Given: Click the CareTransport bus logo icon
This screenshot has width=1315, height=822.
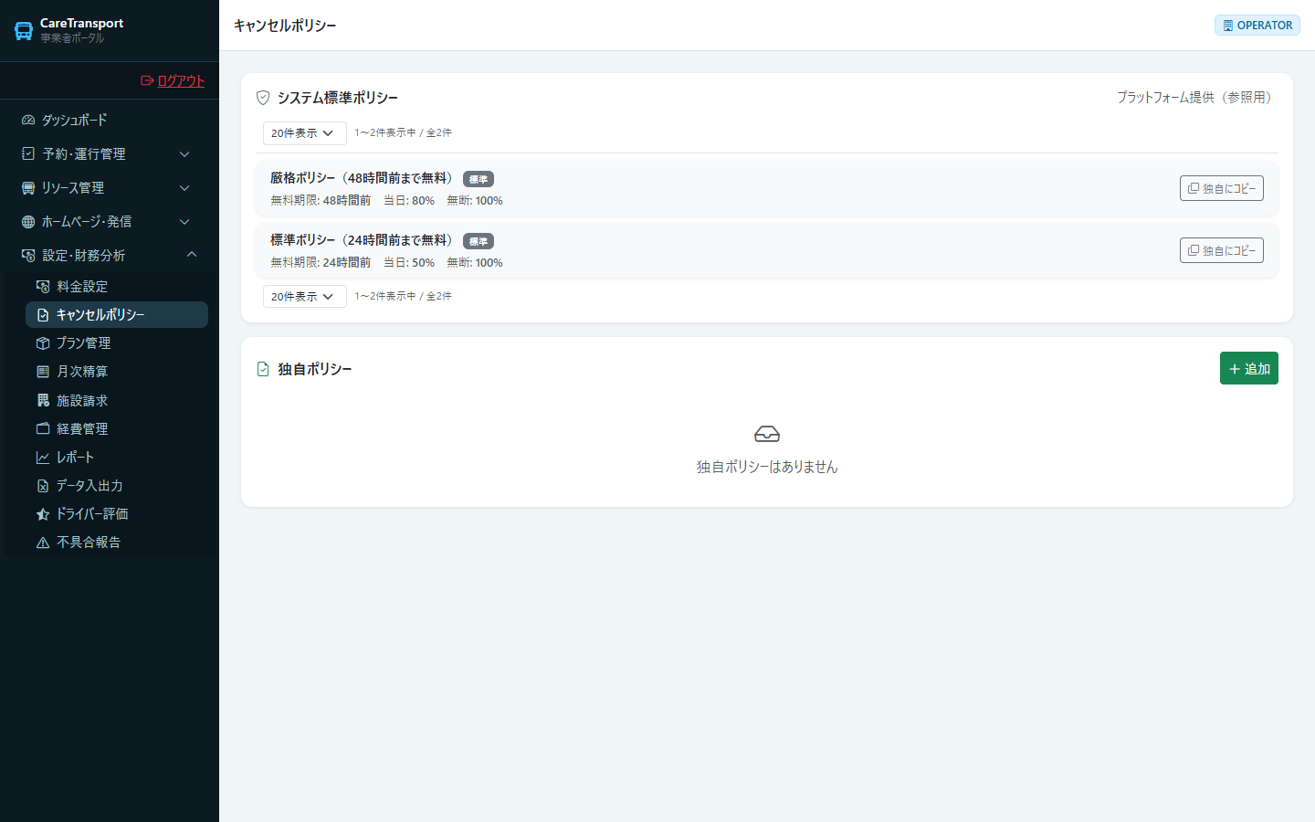Looking at the screenshot, I should [24, 31].
